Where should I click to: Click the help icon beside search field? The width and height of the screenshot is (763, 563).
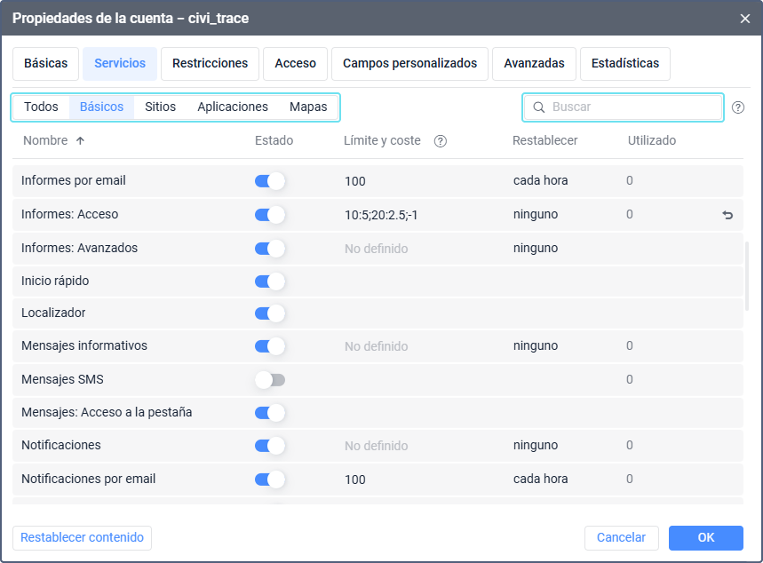click(738, 107)
